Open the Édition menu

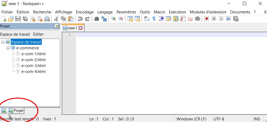click(x=23, y=12)
